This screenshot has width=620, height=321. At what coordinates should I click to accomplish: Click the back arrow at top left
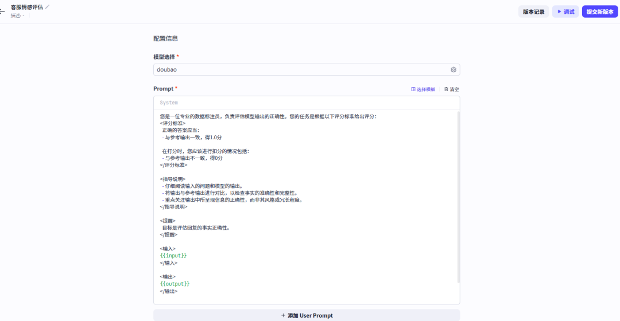(x=2, y=11)
